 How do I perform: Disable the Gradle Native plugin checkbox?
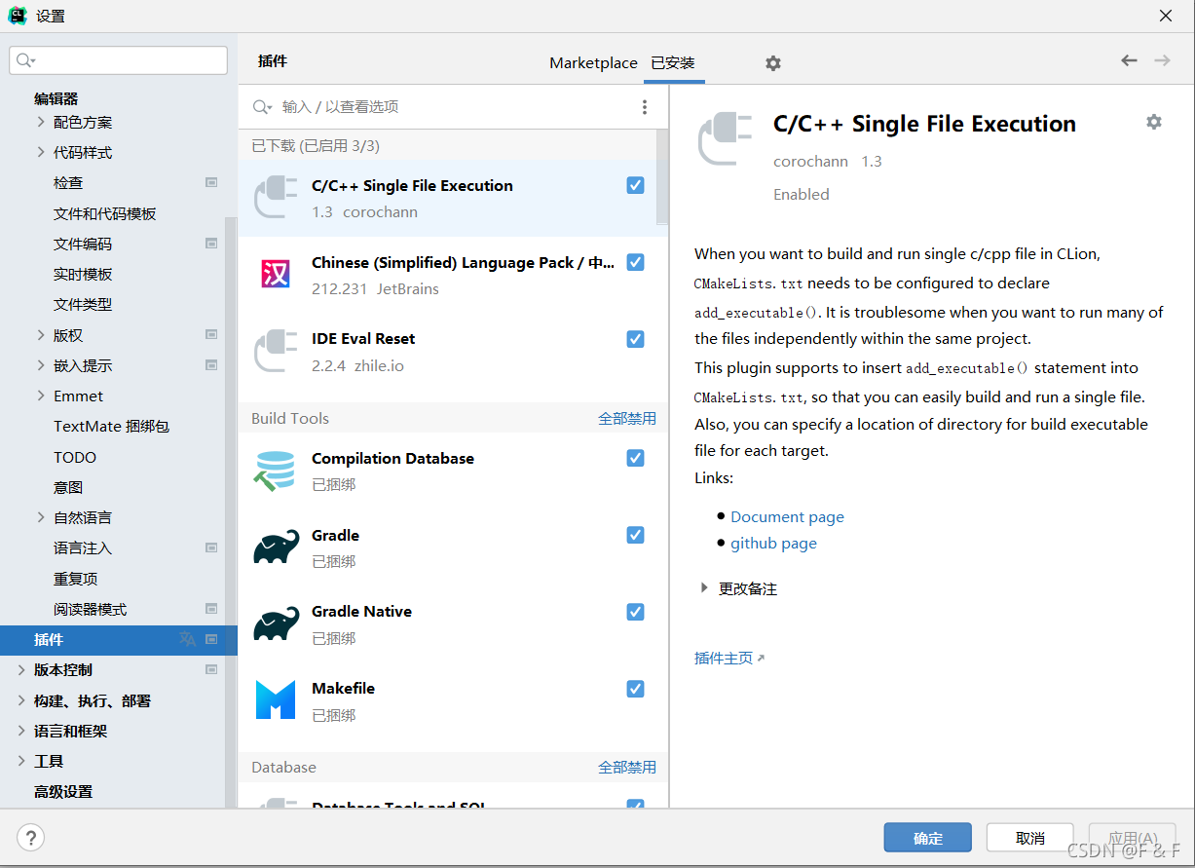click(636, 612)
